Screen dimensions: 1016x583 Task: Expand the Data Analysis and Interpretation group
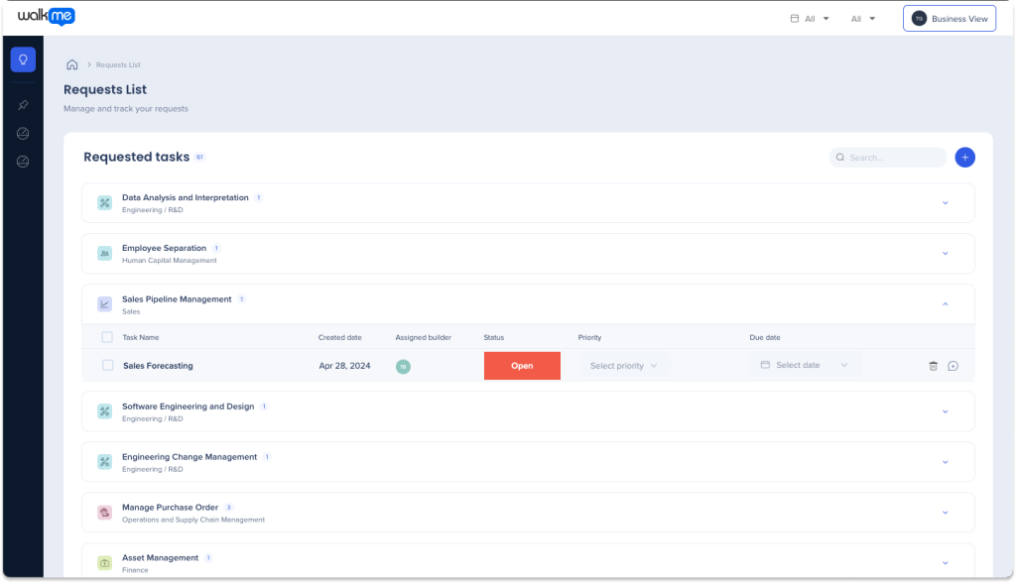945,203
